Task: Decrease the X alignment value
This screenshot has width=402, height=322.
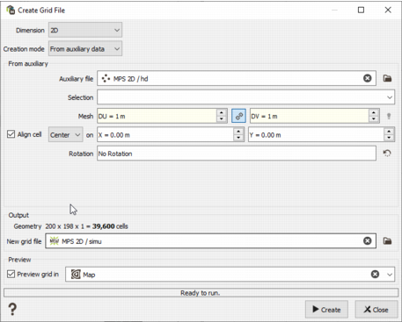Action: click(238, 139)
